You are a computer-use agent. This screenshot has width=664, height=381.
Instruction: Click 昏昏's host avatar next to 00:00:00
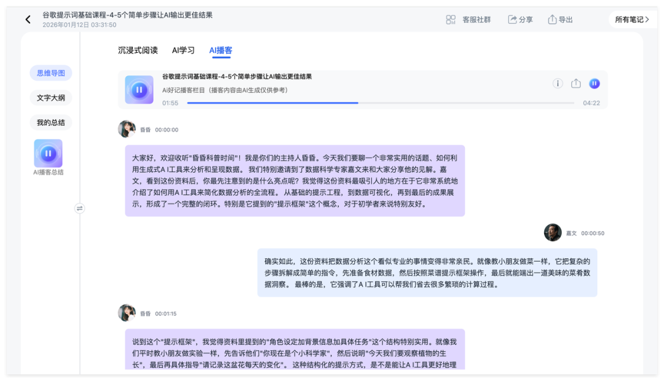click(126, 129)
